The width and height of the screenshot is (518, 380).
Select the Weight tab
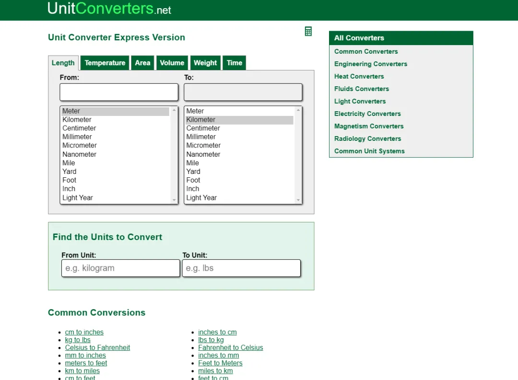205,63
